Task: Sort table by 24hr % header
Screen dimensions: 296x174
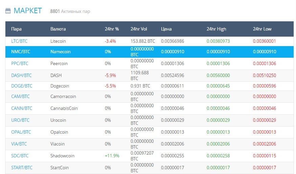Action: pos(112,29)
